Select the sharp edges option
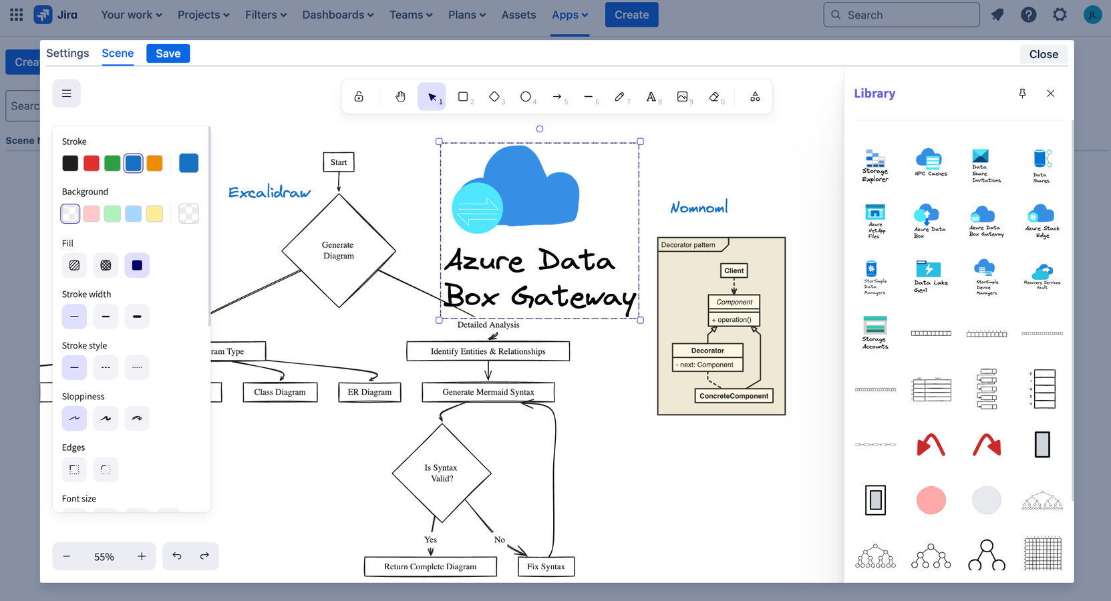Image resolution: width=1111 pixels, height=601 pixels. point(74,469)
